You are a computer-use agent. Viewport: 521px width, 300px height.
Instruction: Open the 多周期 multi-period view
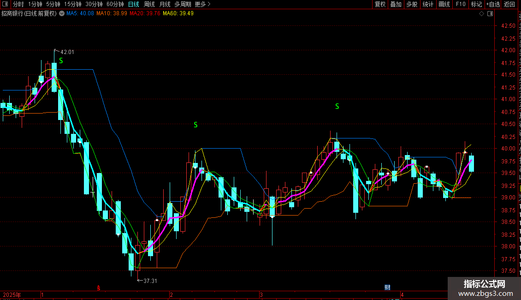pyautogui.click(x=183, y=4)
